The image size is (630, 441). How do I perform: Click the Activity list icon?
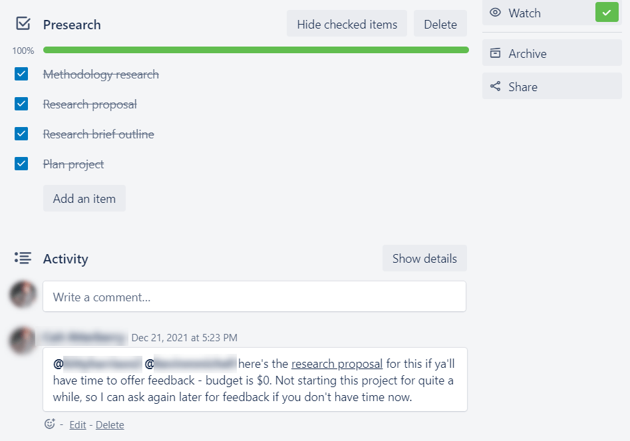(x=23, y=257)
